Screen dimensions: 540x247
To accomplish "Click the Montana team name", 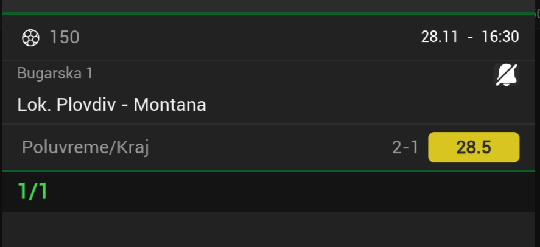I will [x=170, y=105].
